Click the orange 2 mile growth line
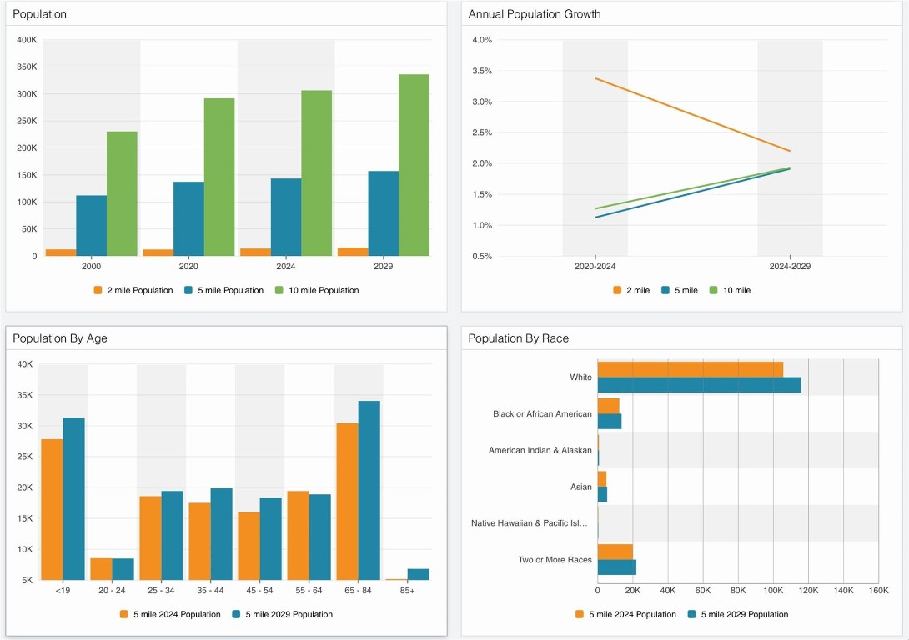The height and width of the screenshot is (640, 909). coord(692,115)
